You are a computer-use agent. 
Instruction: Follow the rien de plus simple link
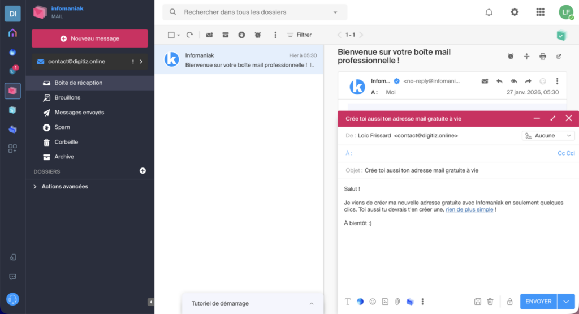click(469, 209)
